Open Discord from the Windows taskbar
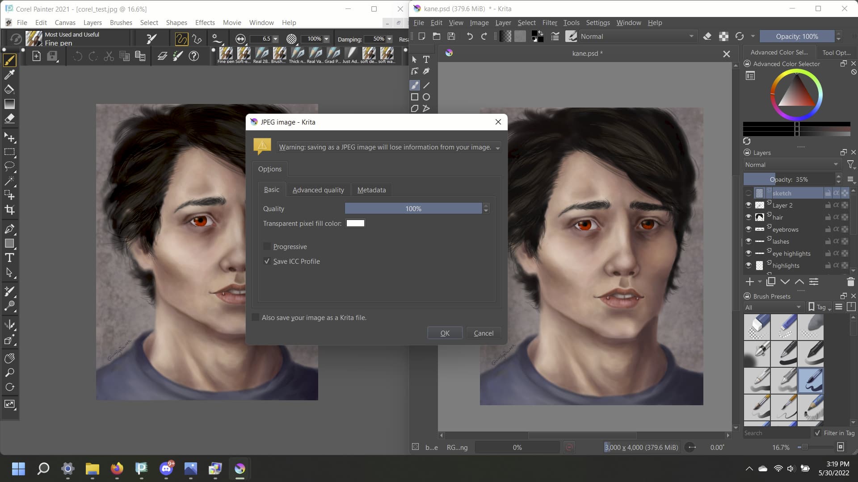Image resolution: width=858 pixels, height=482 pixels. (166, 468)
